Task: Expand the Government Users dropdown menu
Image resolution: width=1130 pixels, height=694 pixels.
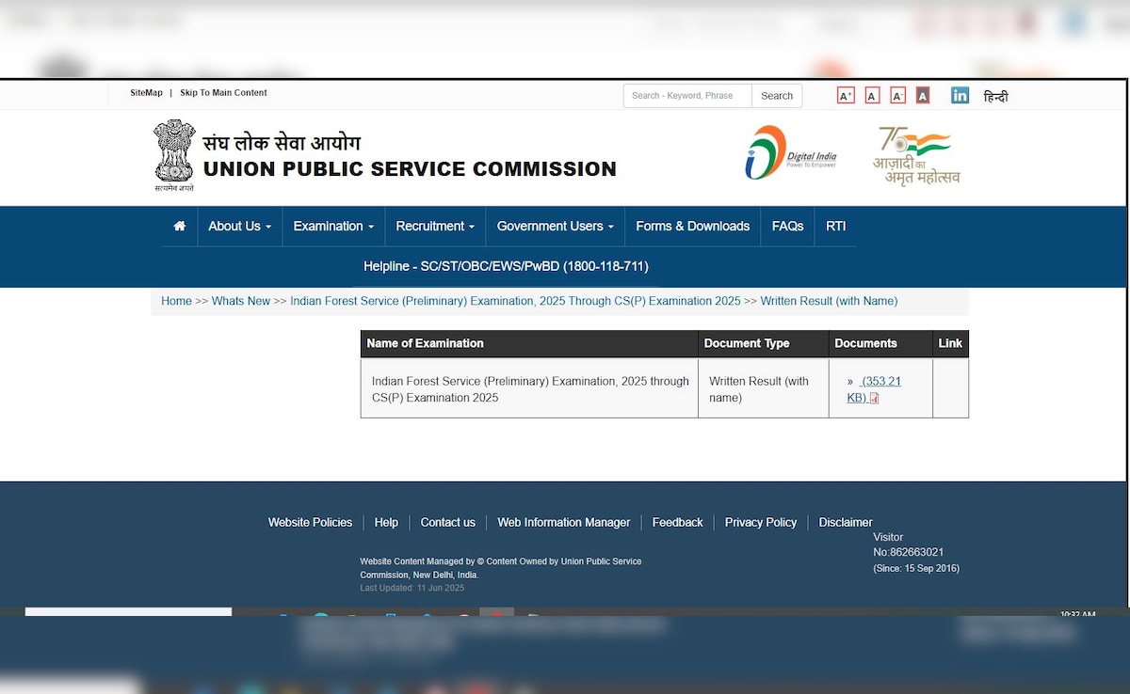Action: 555,227
